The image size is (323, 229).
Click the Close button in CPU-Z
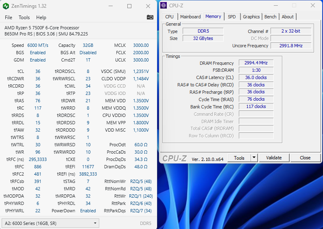[305, 158]
